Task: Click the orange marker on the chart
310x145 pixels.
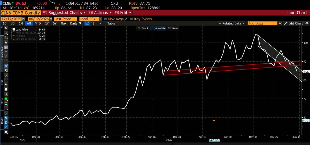Action: coord(214,121)
